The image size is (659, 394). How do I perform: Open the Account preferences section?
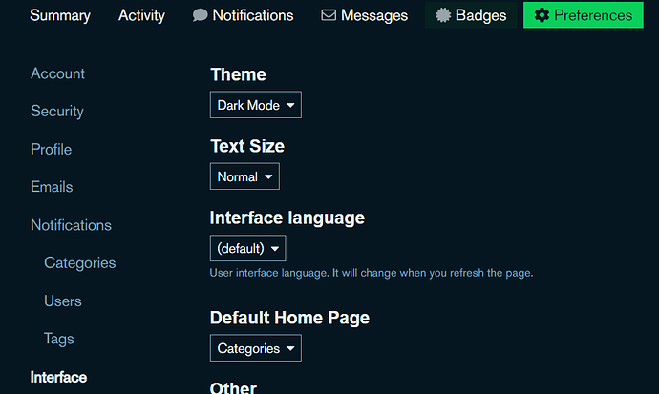pyautogui.click(x=57, y=73)
